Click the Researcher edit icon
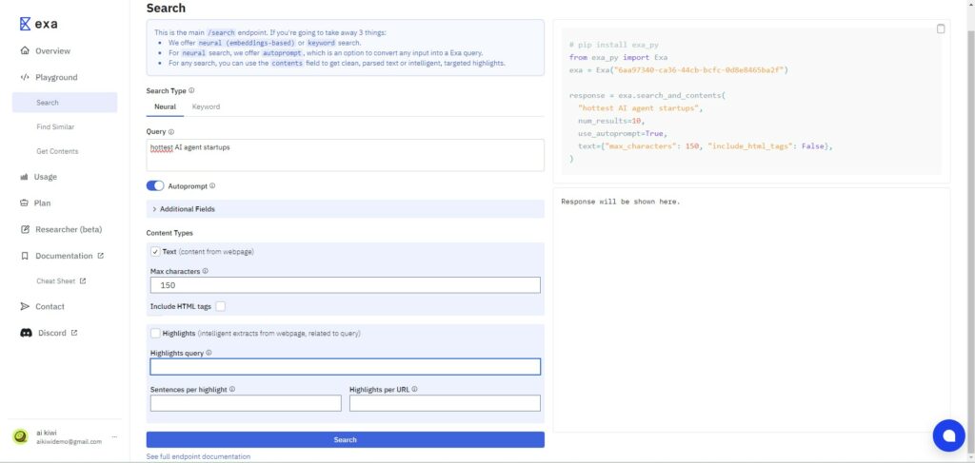Viewport: 975px width, 463px height. [x=25, y=229]
